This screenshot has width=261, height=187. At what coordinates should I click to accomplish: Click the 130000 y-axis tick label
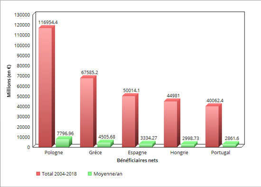[x=22, y=15]
